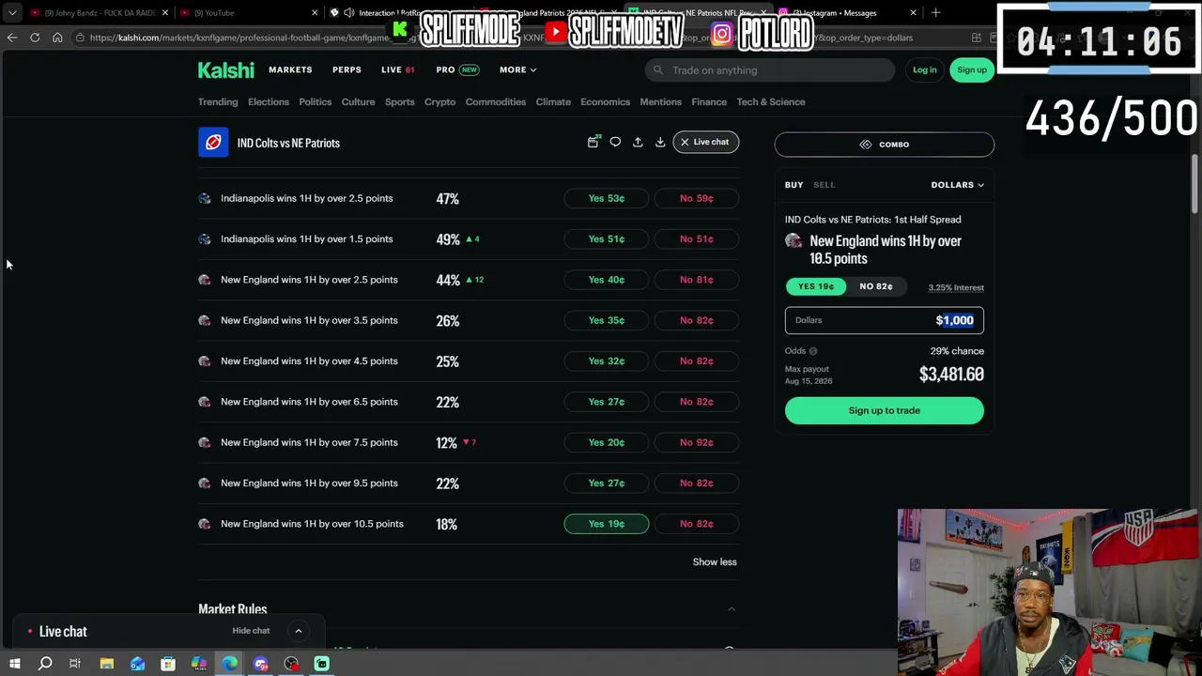Go to the Crypto category

439,101
